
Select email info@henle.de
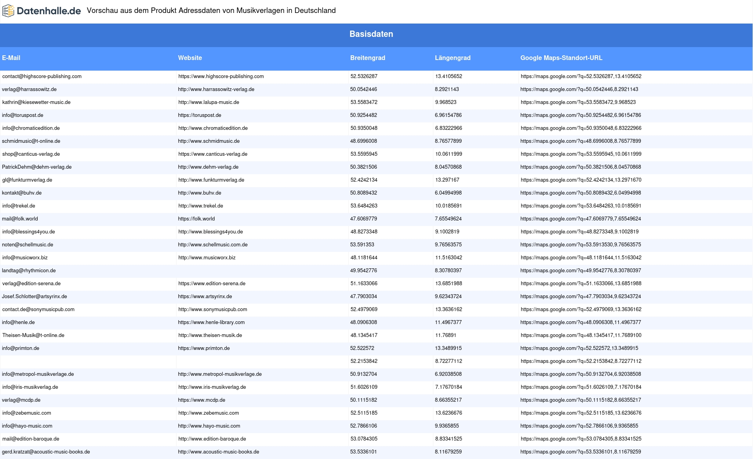click(18, 322)
